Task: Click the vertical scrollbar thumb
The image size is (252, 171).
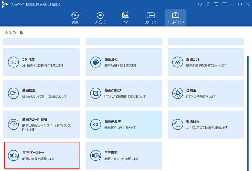Action: coord(248,113)
